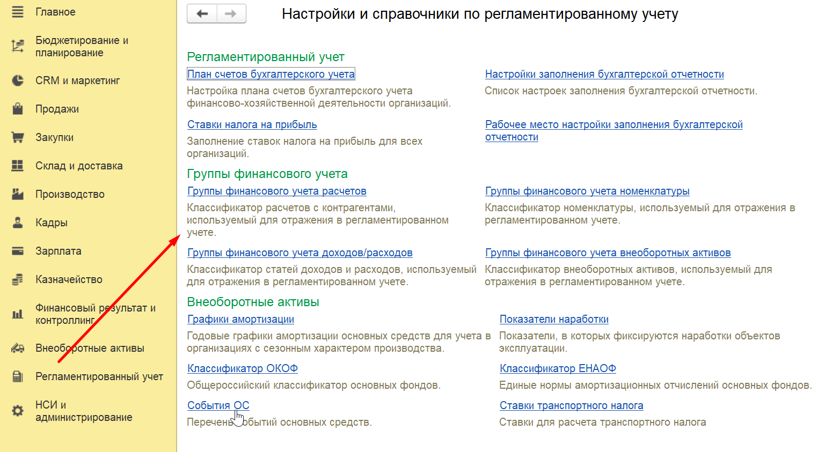Click the Закупки shopping cart icon

click(18, 137)
